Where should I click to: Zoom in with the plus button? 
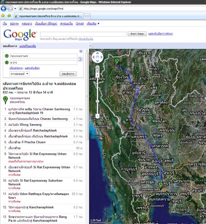tap(98, 74)
